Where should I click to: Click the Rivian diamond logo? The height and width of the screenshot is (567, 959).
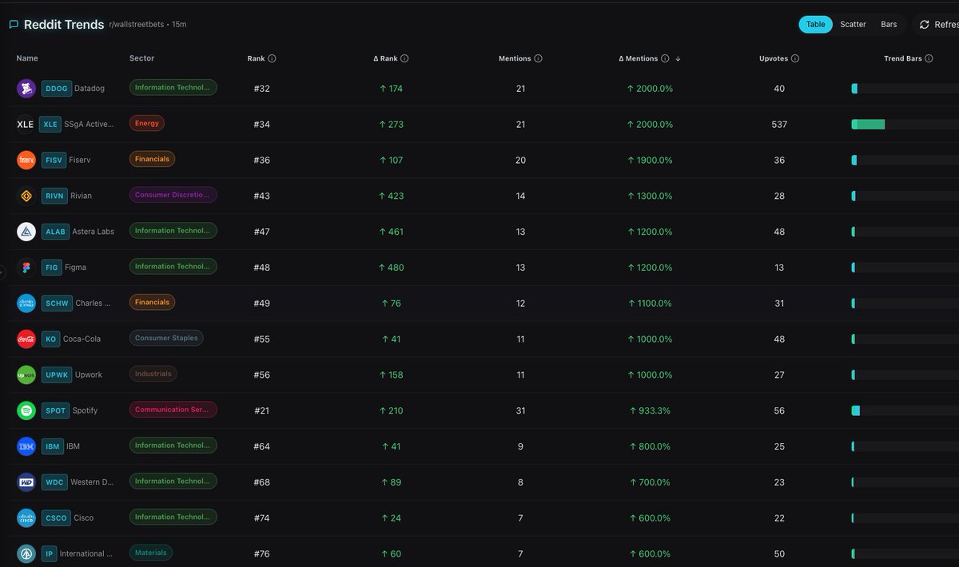26,195
